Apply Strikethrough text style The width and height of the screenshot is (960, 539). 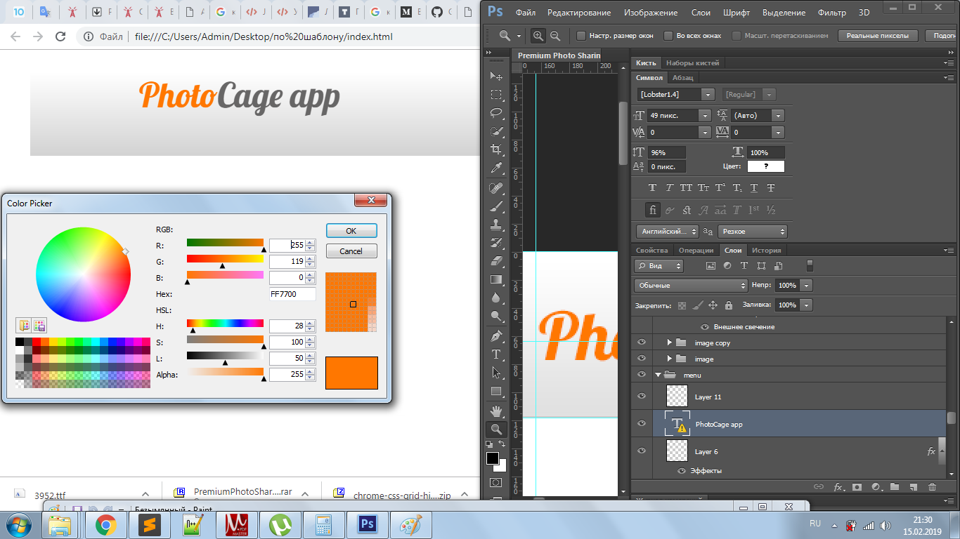(x=771, y=187)
